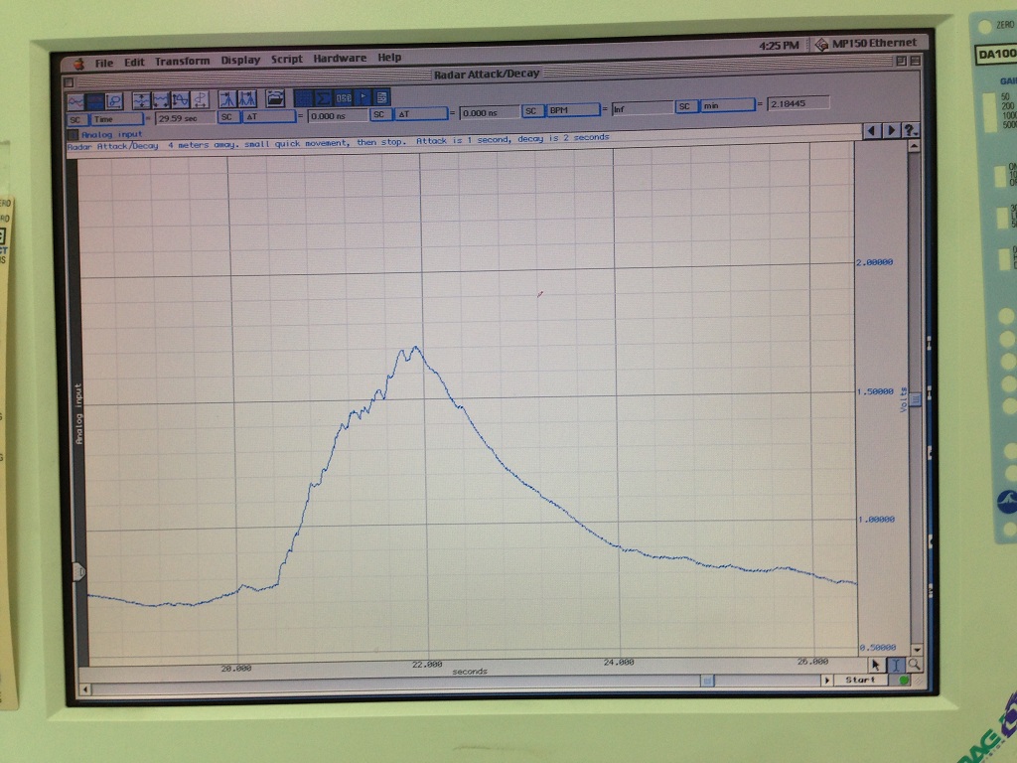1017x763 pixels.
Task: Select the X/Y display mode icon
Action: [x=113, y=100]
